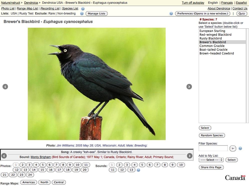Turn off autoplay
Viewport: 249px width, 188px height.
(193, 3)
